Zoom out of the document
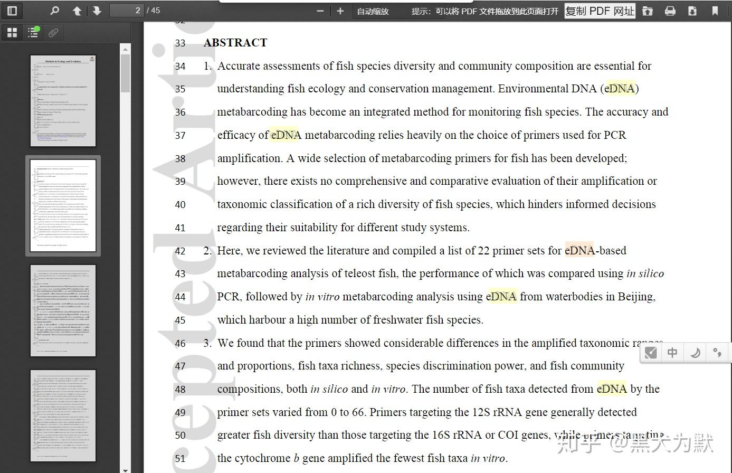The height and width of the screenshot is (473, 732). pos(320,11)
